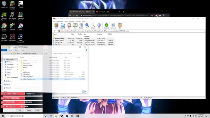This screenshot has width=210, height=118.
Task: Click Chrome bookmark star icon
Action: tap(152, 15)
